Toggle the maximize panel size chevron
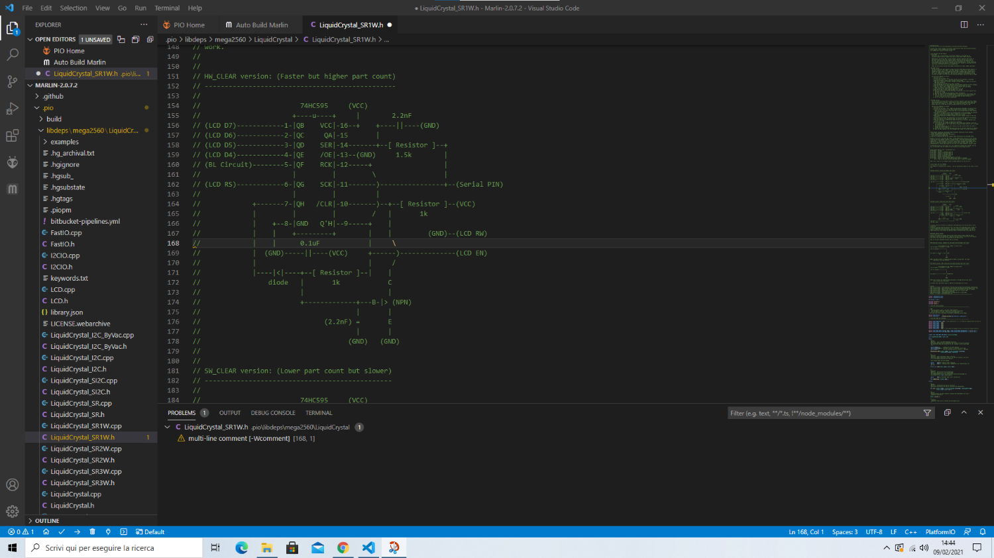The width and height of the screenshot is (994, 558). coord(964,412)
